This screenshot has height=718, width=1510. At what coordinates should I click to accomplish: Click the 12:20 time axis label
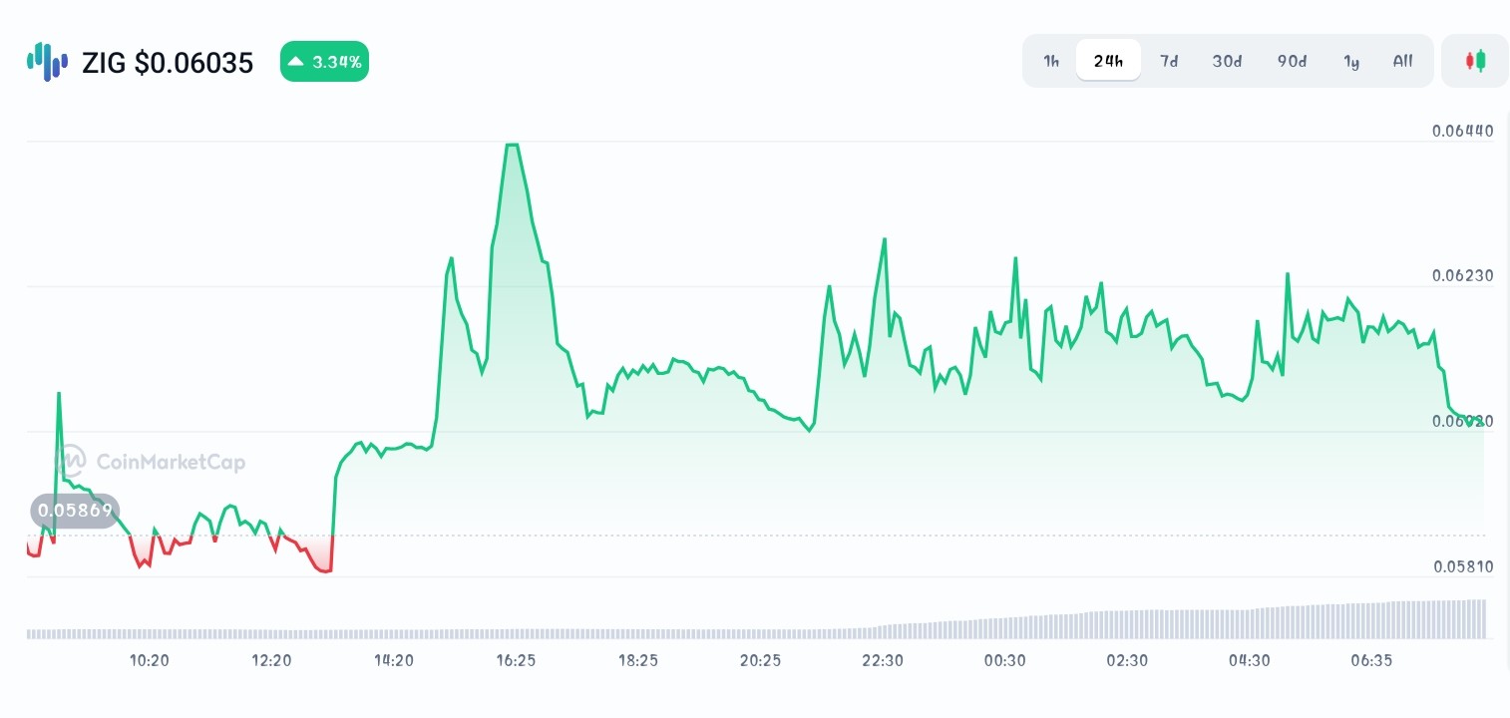tap(271, 660)
